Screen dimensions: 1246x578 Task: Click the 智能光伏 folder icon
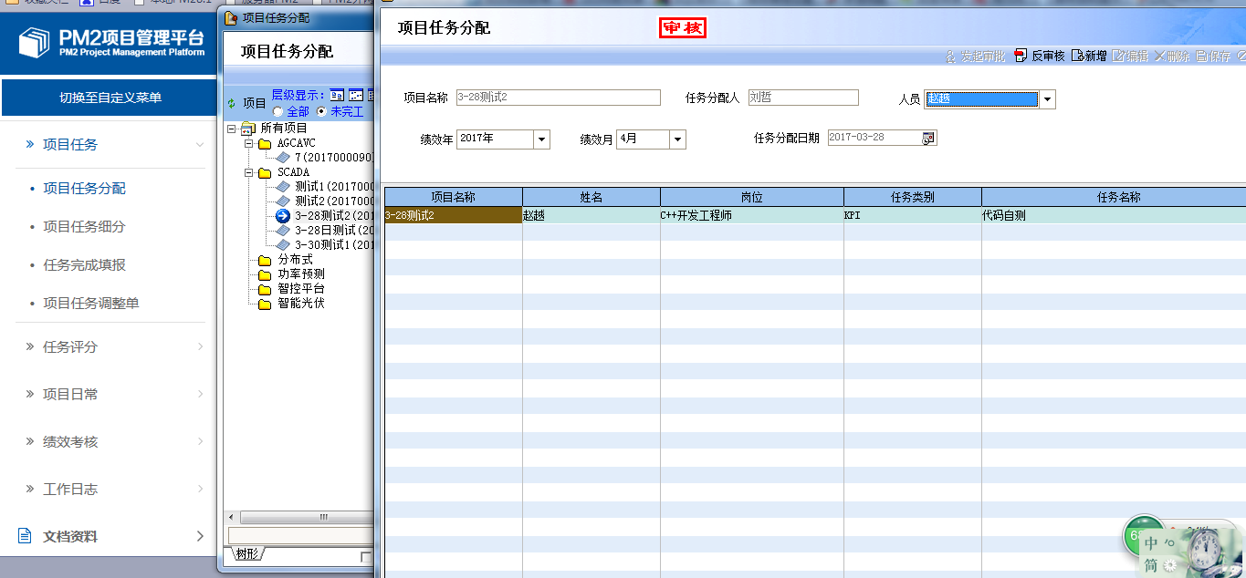pos(265,304)
